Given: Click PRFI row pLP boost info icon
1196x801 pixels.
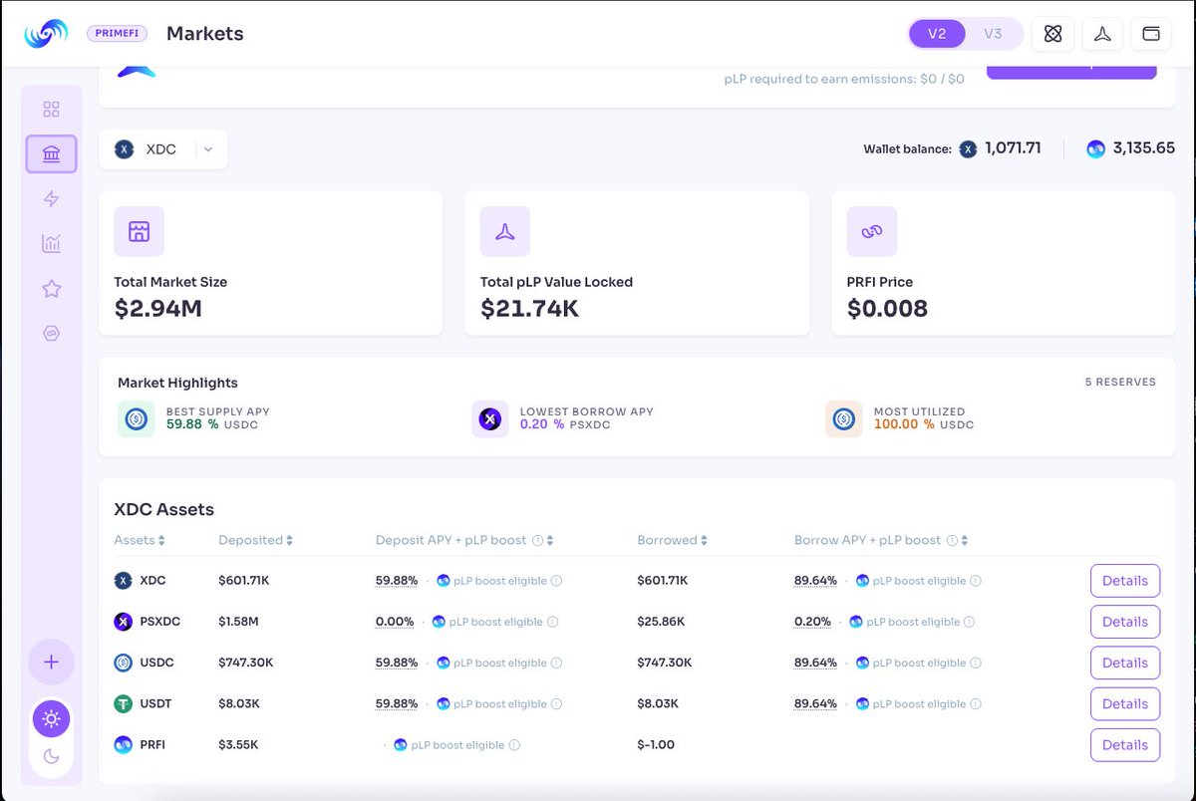Looking at the screenshot, I should tap(515, 745).
